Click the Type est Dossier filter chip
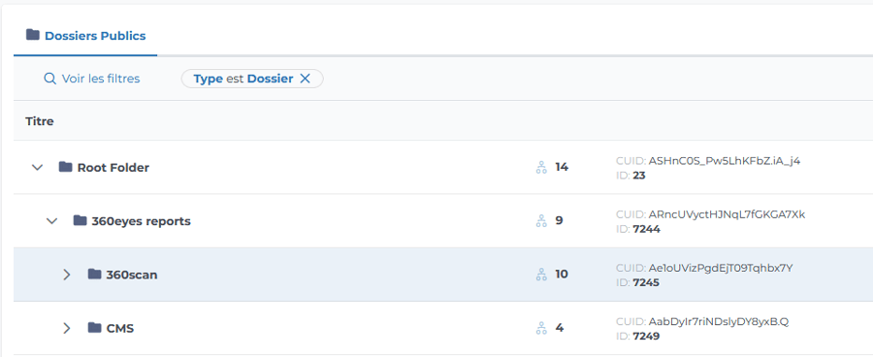This screenshot has height=357, width=873. (252, 80)
